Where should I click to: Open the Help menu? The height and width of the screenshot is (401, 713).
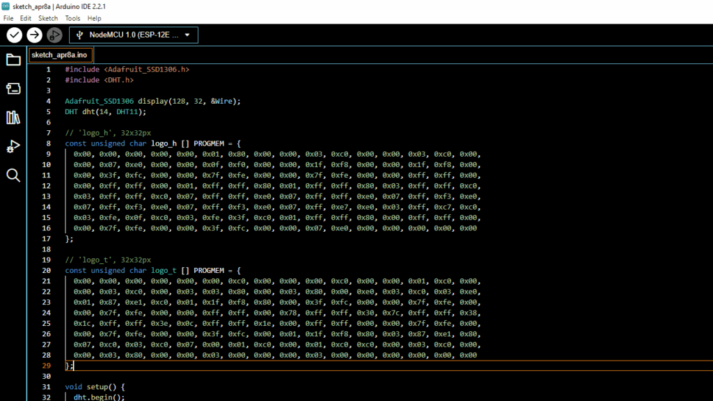pos(94,19)
